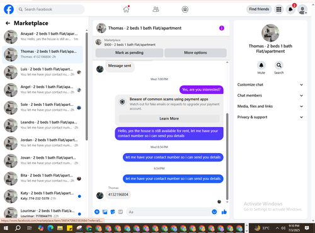
Task: Click the message thread scrollbar
Action: [x=227, y=156]
